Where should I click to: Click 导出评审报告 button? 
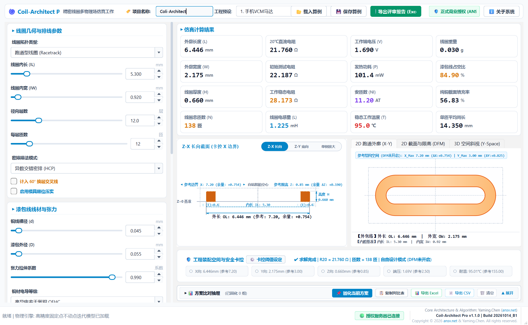point(396,11)
